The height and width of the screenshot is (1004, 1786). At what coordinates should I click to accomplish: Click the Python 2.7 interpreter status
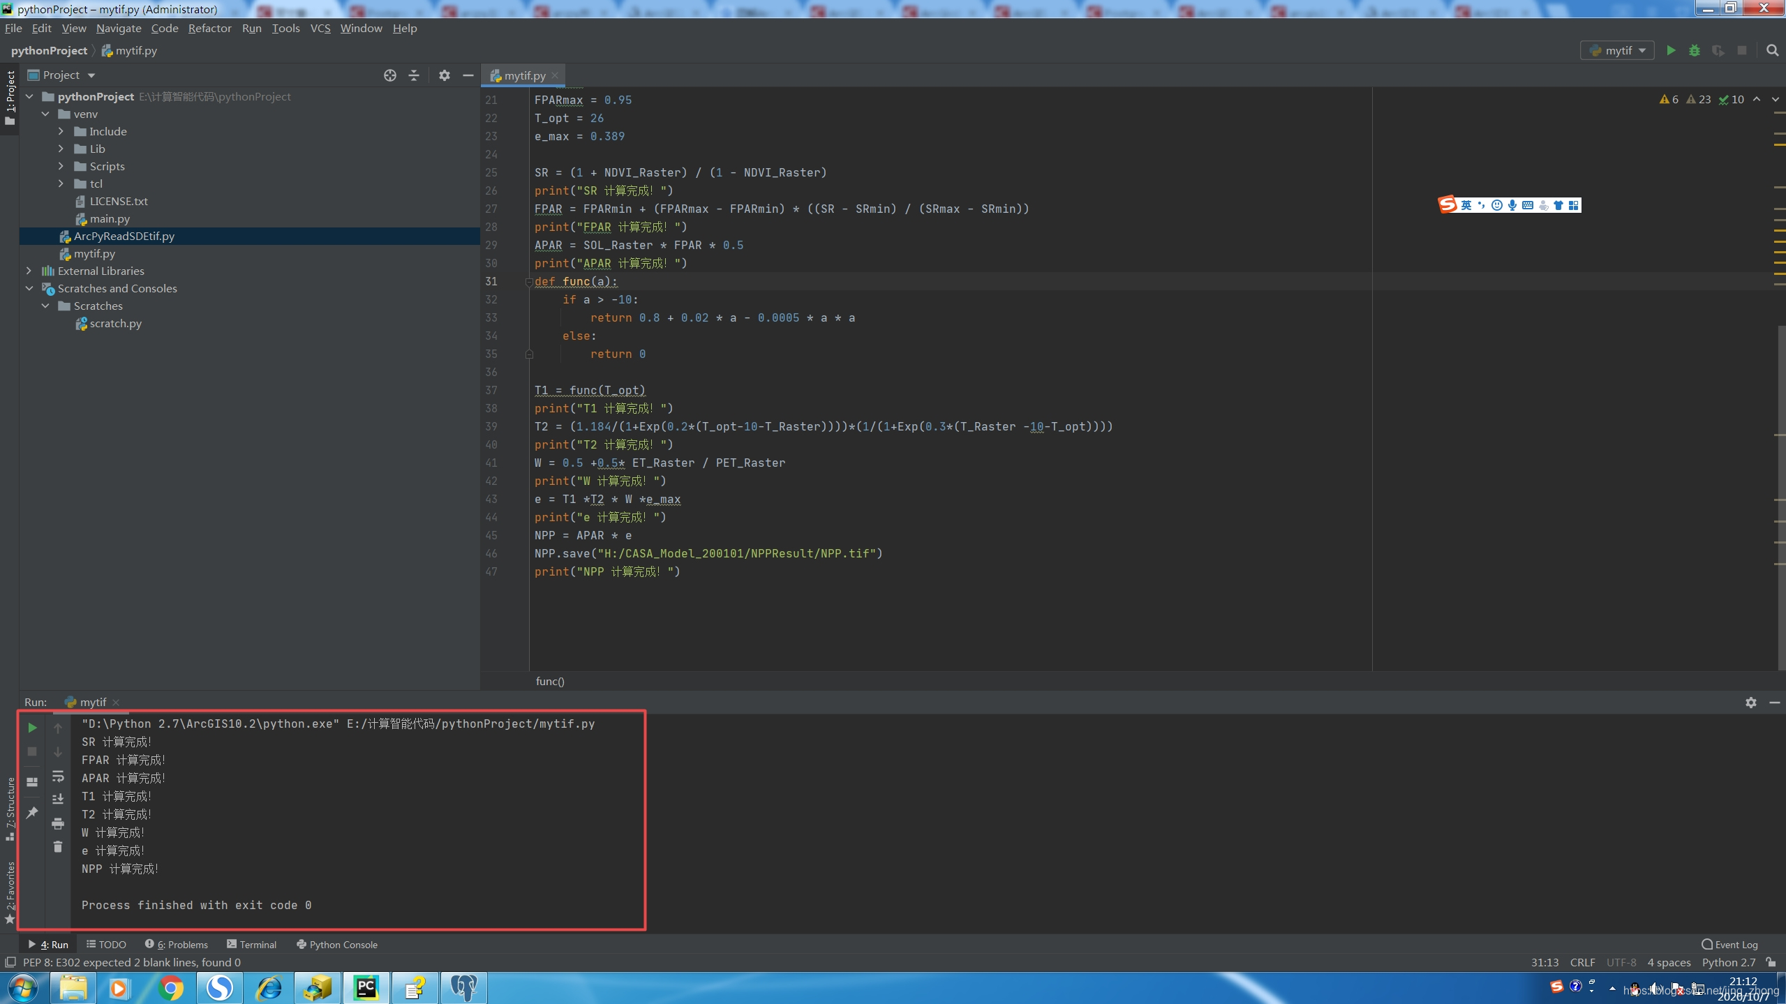1728,963
